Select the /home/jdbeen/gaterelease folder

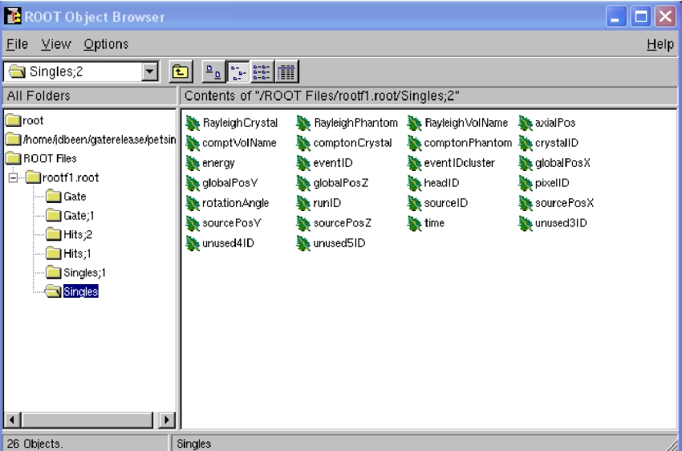(x=91, y=139)
